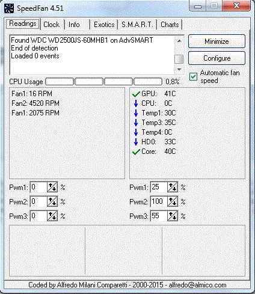Click first CPU Usage bar
Viewport: 255px width, 294px height.
point(60,82)
